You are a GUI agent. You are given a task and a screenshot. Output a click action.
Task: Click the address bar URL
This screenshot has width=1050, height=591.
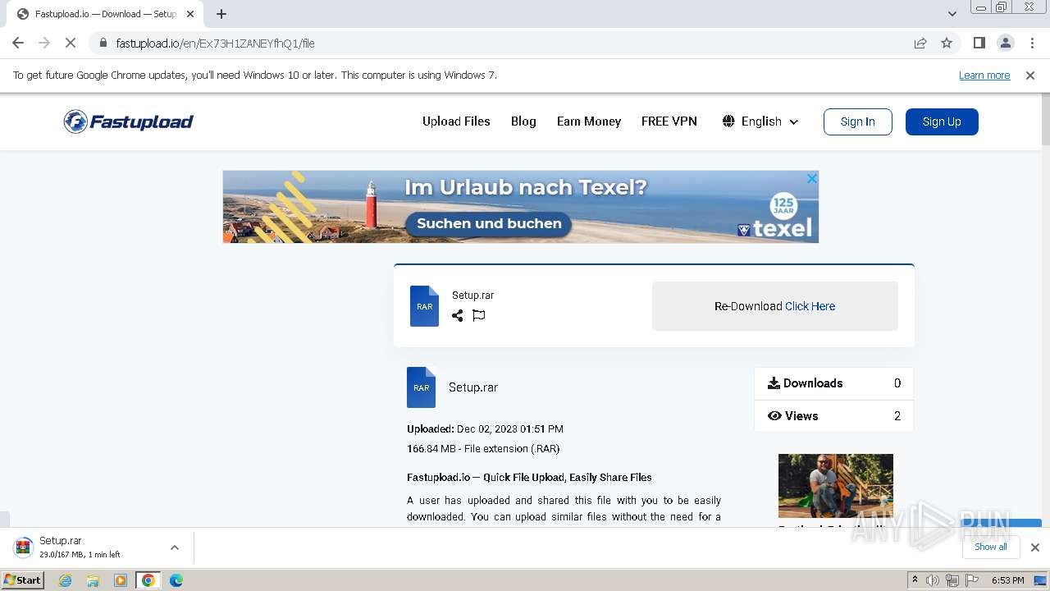(216, 43)
